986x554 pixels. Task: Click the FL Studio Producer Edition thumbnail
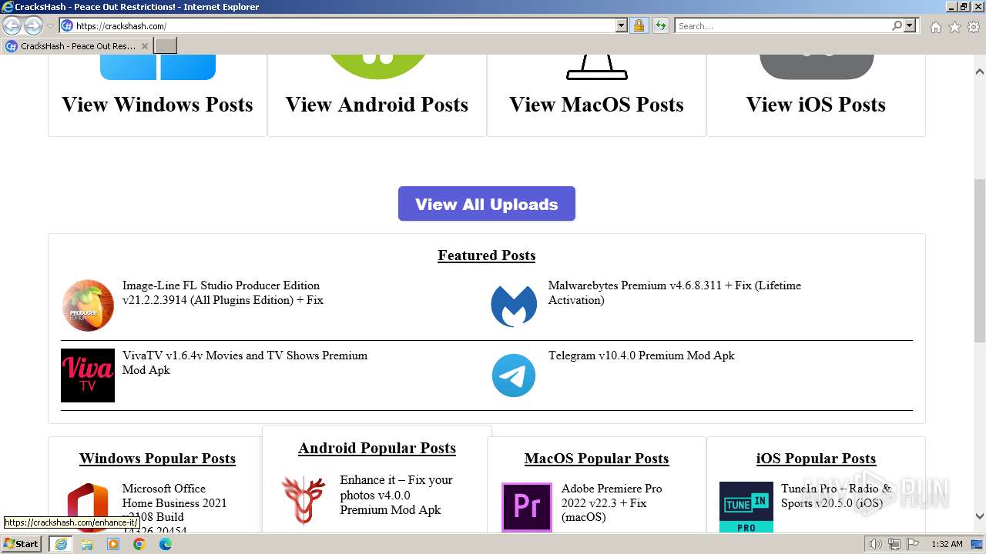88,305
